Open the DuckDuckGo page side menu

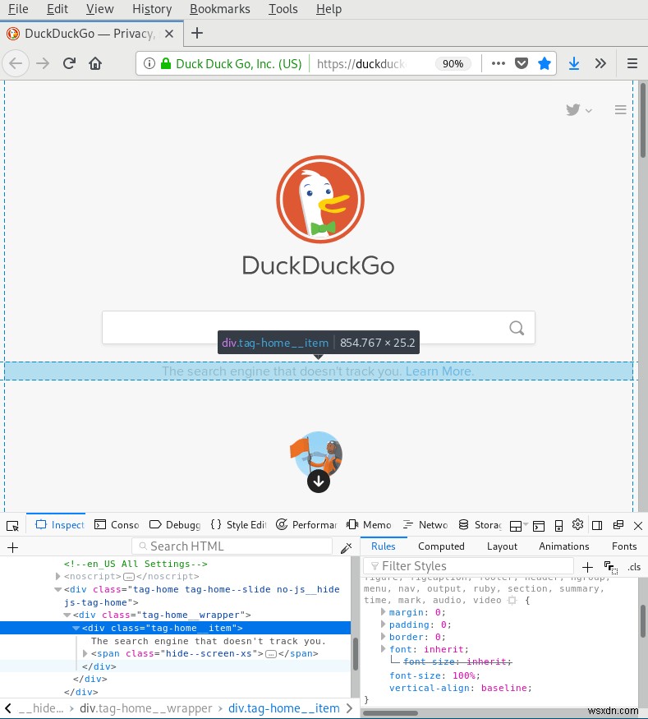tap(621, 109)
